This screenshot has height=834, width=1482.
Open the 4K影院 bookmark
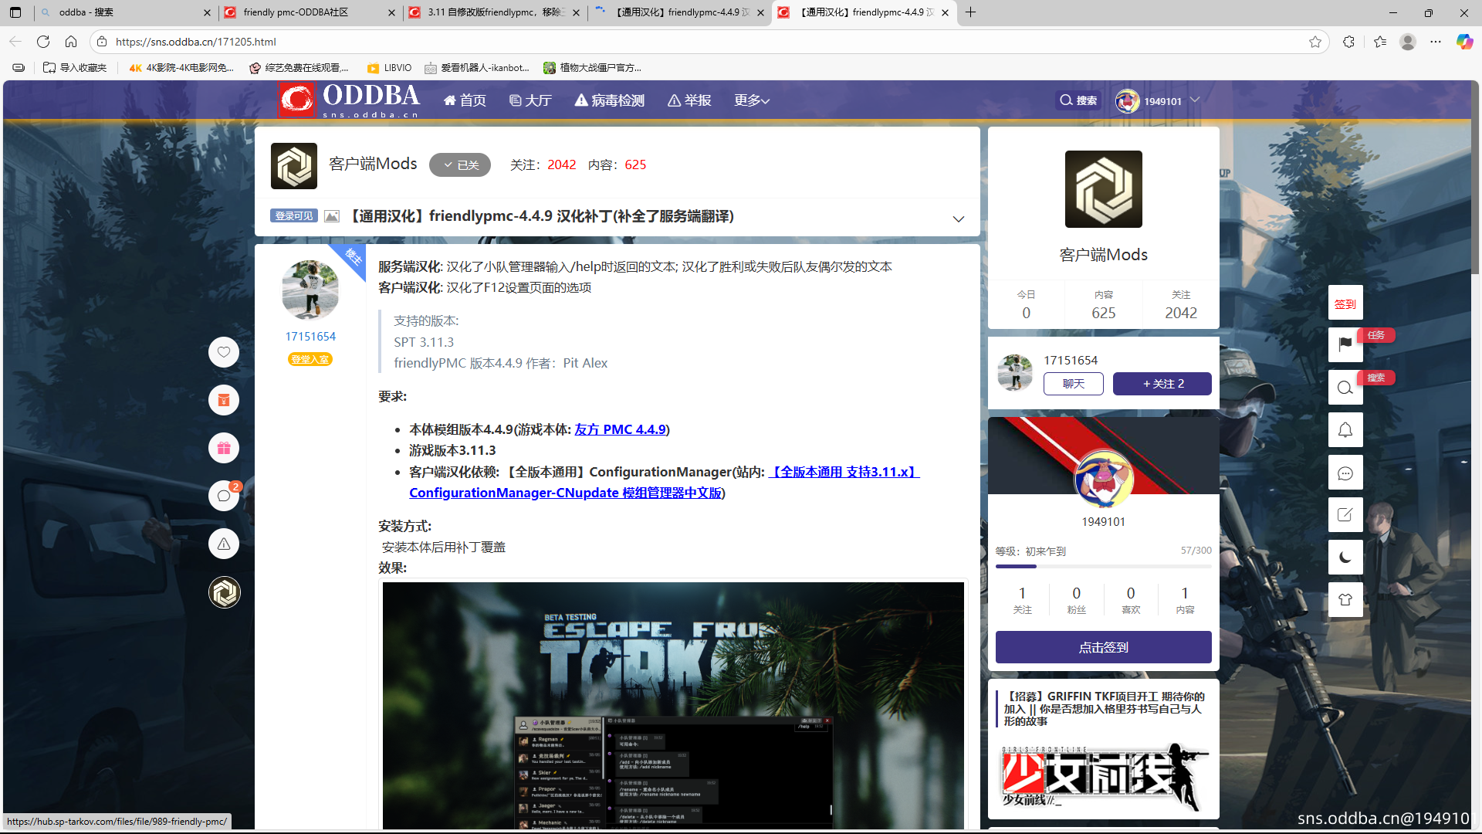181,68
